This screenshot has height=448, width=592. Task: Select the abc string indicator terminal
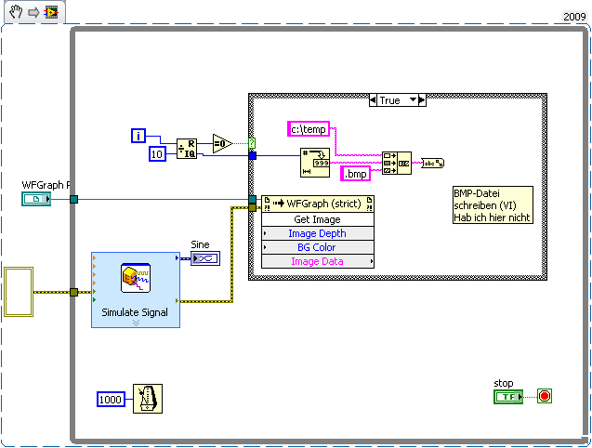433,164
